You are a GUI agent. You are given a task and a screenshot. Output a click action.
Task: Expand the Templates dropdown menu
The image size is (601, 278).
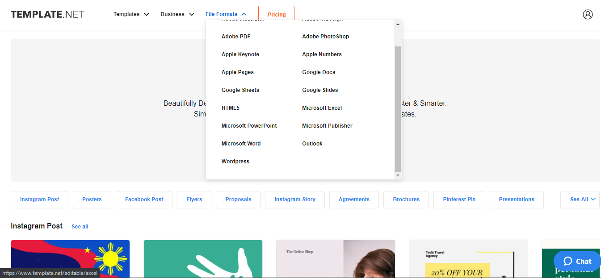point(131,14)
